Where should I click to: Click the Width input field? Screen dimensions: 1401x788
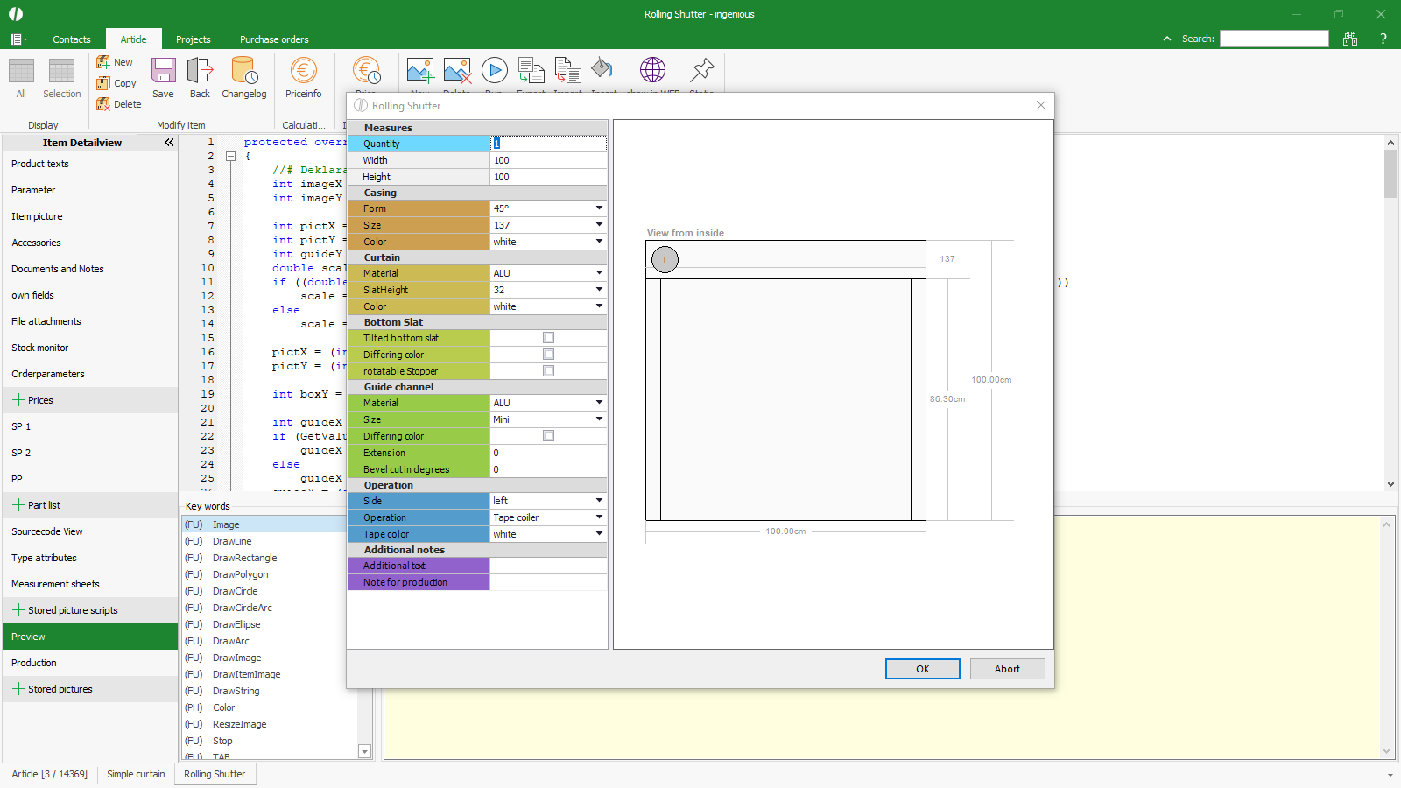(x=547, y=160)
